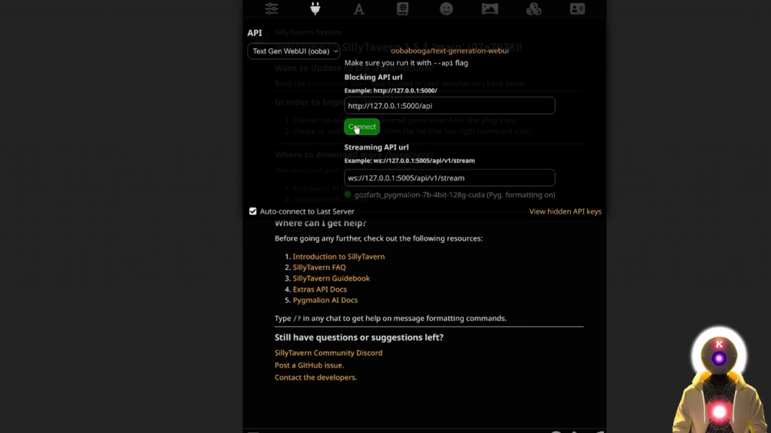
Task: Open the advanced formatting letter A icon
Action: point(359,9)
